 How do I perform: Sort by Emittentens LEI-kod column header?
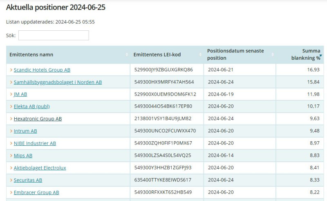(167, 54)
